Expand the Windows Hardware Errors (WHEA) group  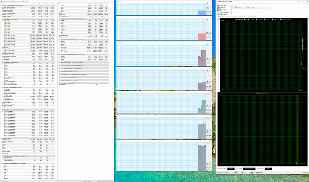click(x=59, y=83)
